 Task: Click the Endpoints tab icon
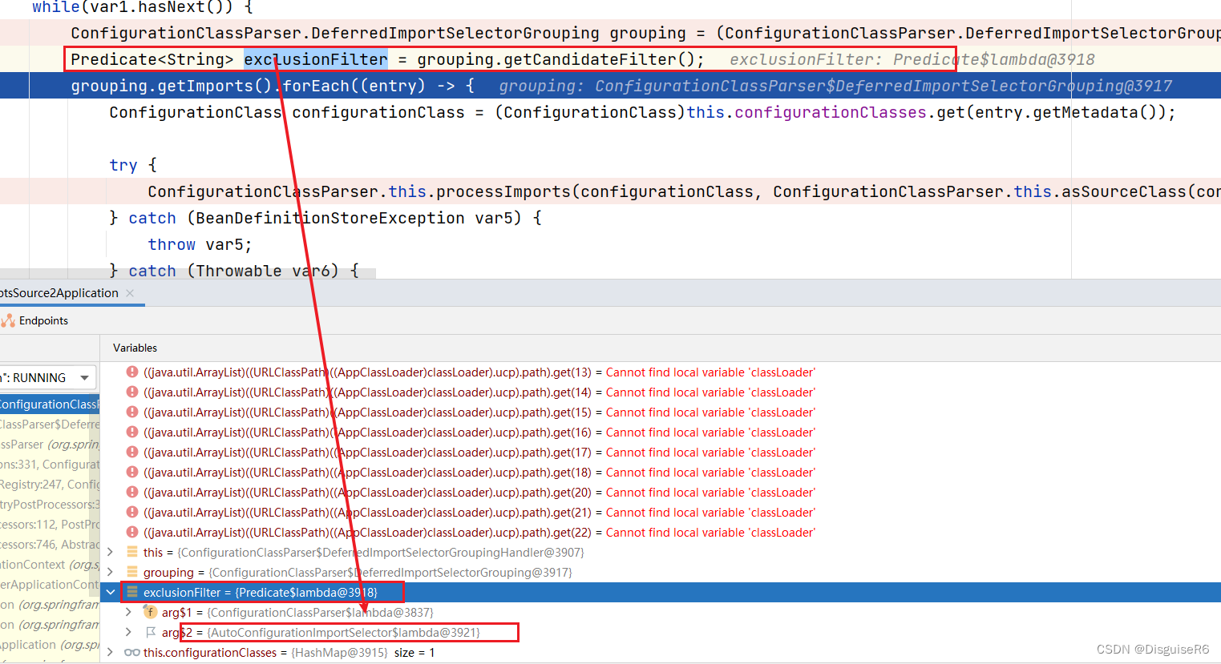(x=8, y=320)
